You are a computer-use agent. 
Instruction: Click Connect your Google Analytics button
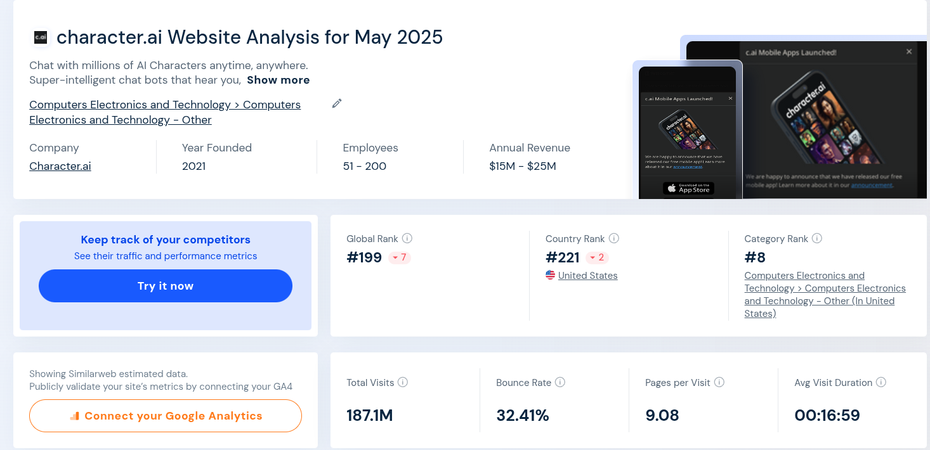pos(166,416)
